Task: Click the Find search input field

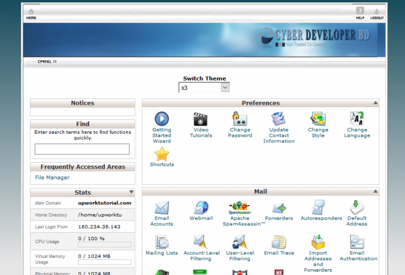Action: tap(82, 149)
